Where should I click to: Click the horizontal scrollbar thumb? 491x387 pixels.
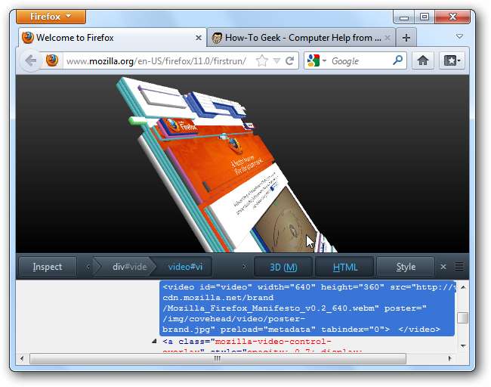pyautogui.click(x=218, y=358)
